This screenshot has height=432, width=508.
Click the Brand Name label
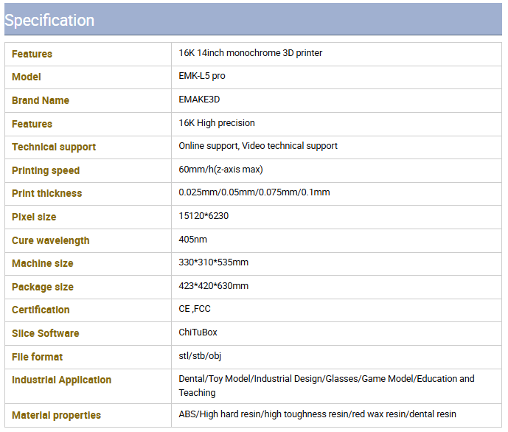pos(41,100)
